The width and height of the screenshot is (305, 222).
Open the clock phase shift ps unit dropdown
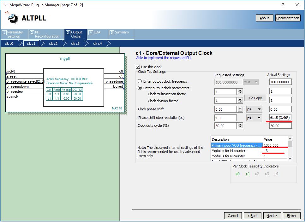tap(254, 109)
